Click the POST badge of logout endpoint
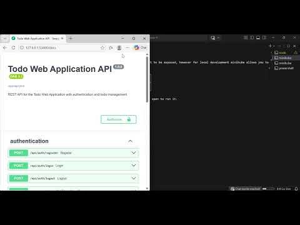300x225 pixels. pos(19,178)
